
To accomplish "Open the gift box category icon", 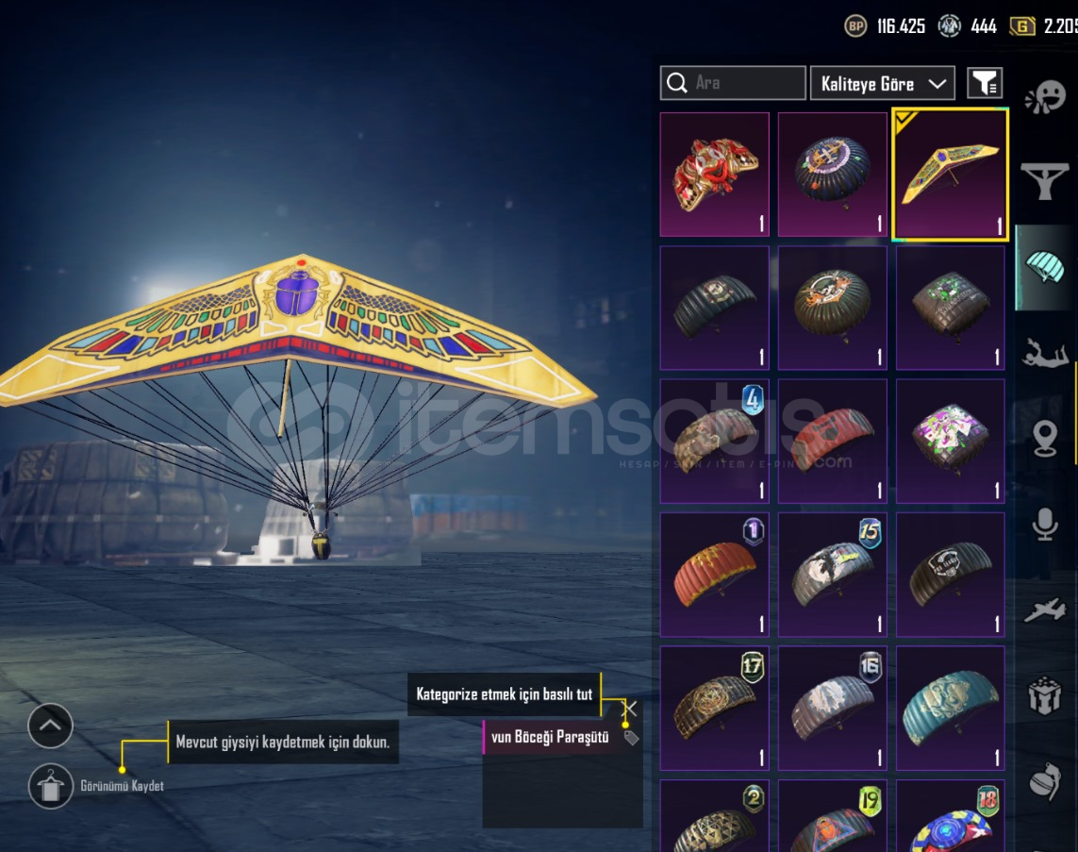I will point(1045,696).
